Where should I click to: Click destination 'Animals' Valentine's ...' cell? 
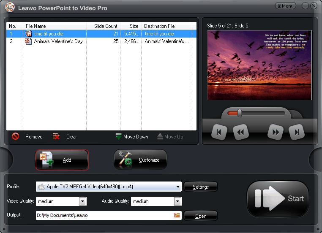click(x=167, y=41)
